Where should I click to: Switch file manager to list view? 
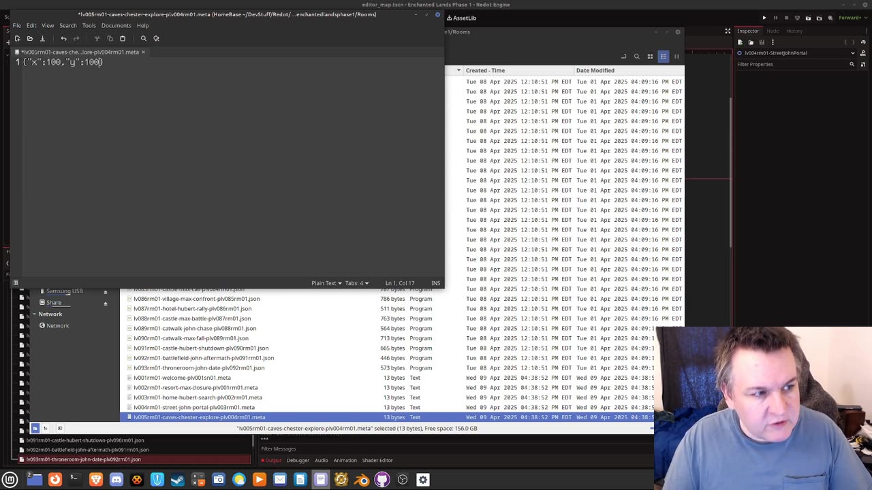663,56
